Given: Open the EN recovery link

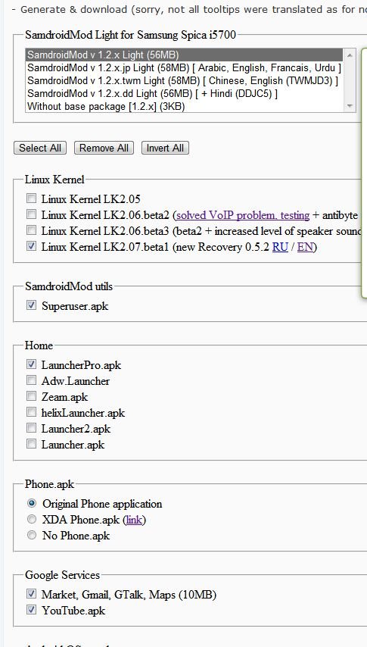Looking at the screenshot, I should [x=305, y=247].
